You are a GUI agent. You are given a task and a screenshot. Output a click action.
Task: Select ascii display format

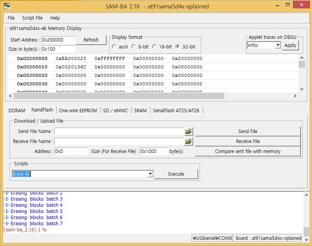point(114,47)
